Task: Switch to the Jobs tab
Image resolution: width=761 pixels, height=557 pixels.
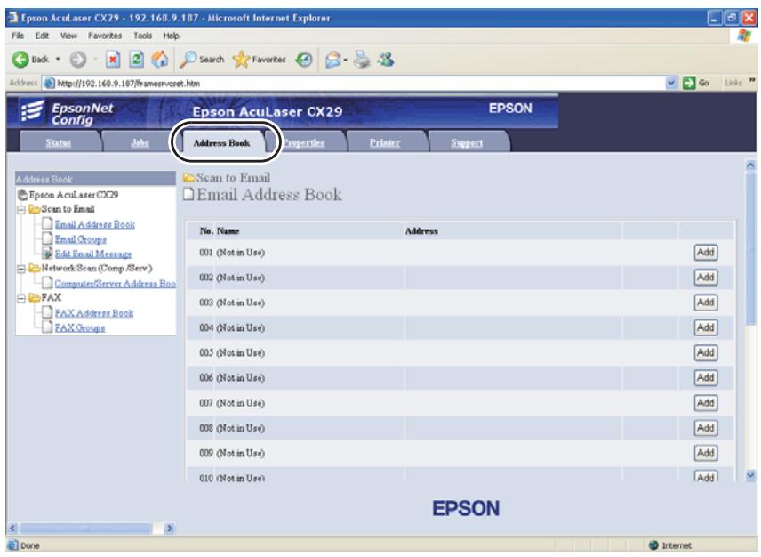Action: (x=140, y=142)
